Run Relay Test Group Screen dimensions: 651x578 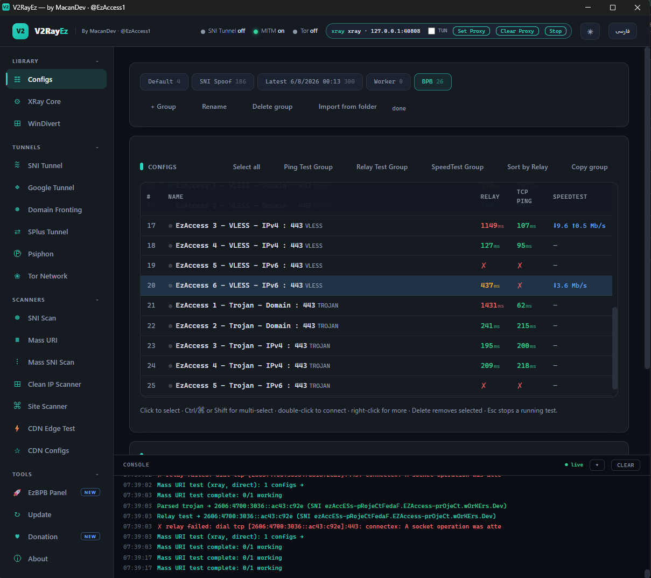tap(382, 167)
